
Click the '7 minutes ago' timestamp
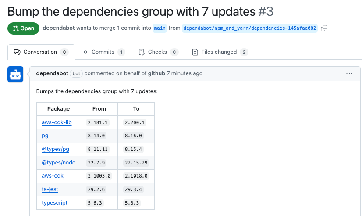click(x=185, y=73)
